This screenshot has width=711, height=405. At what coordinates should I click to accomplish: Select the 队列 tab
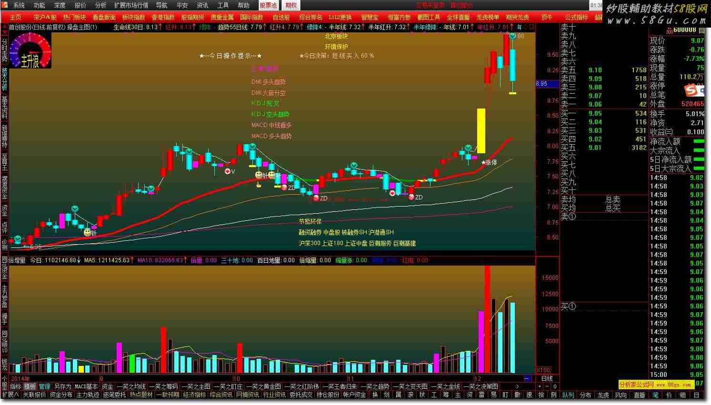pyautogui.click(x=568, y=395)
